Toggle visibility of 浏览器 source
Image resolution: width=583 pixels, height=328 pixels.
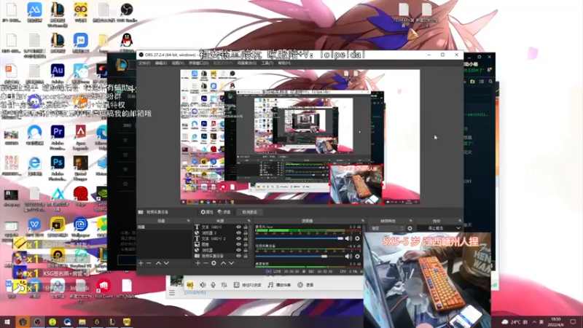(239, 250)
